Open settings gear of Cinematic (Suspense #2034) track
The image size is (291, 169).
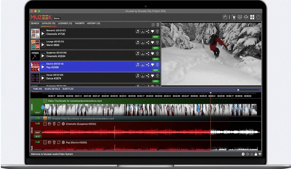(x=63, y=124)
